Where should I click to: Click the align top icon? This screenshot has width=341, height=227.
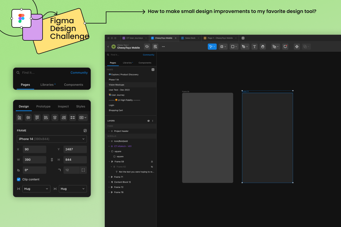tap(37, 118)
